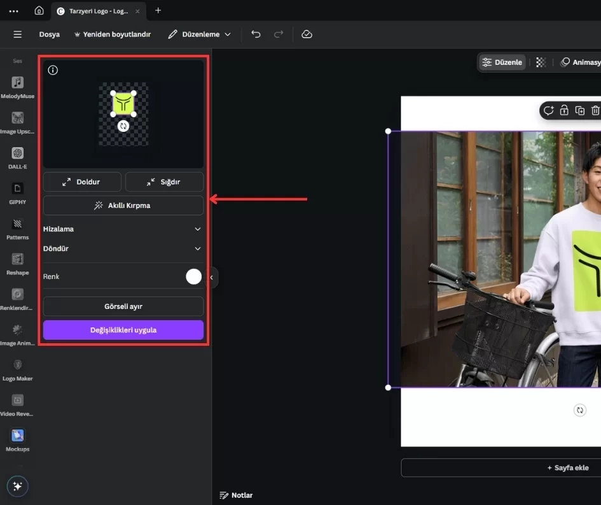601x505 pixels.
Task: Collapse the side panel with arrow
Action: [212, 277]
